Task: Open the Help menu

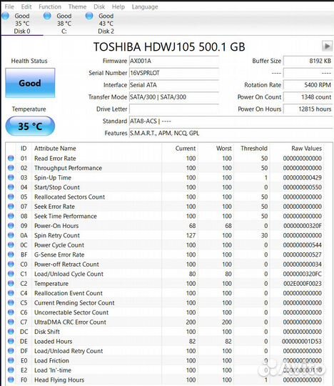Action: click(x=118, y=6)
